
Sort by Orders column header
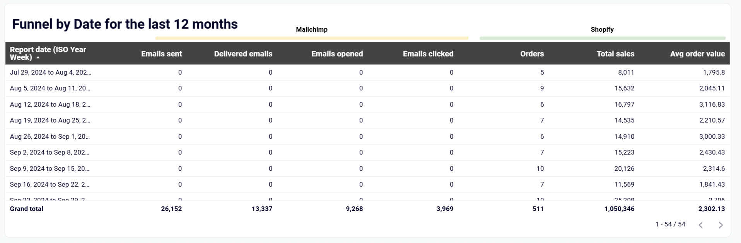[x=532, y=54]
